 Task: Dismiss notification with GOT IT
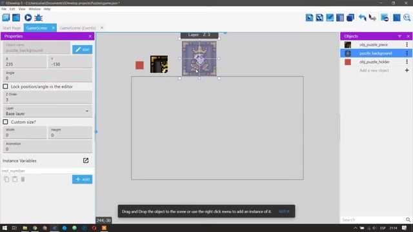(x=284, y=211)
